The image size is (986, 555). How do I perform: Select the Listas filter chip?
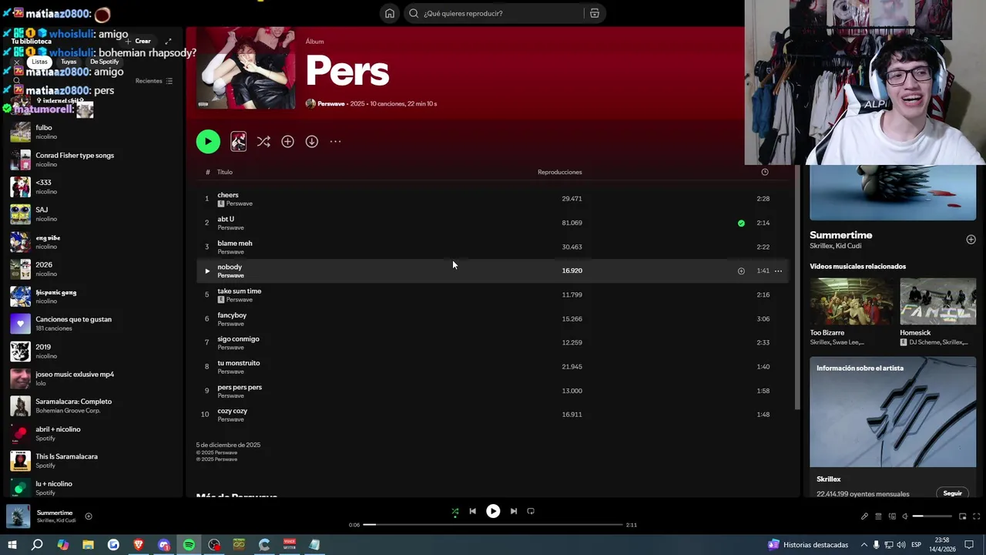point(39,62)
